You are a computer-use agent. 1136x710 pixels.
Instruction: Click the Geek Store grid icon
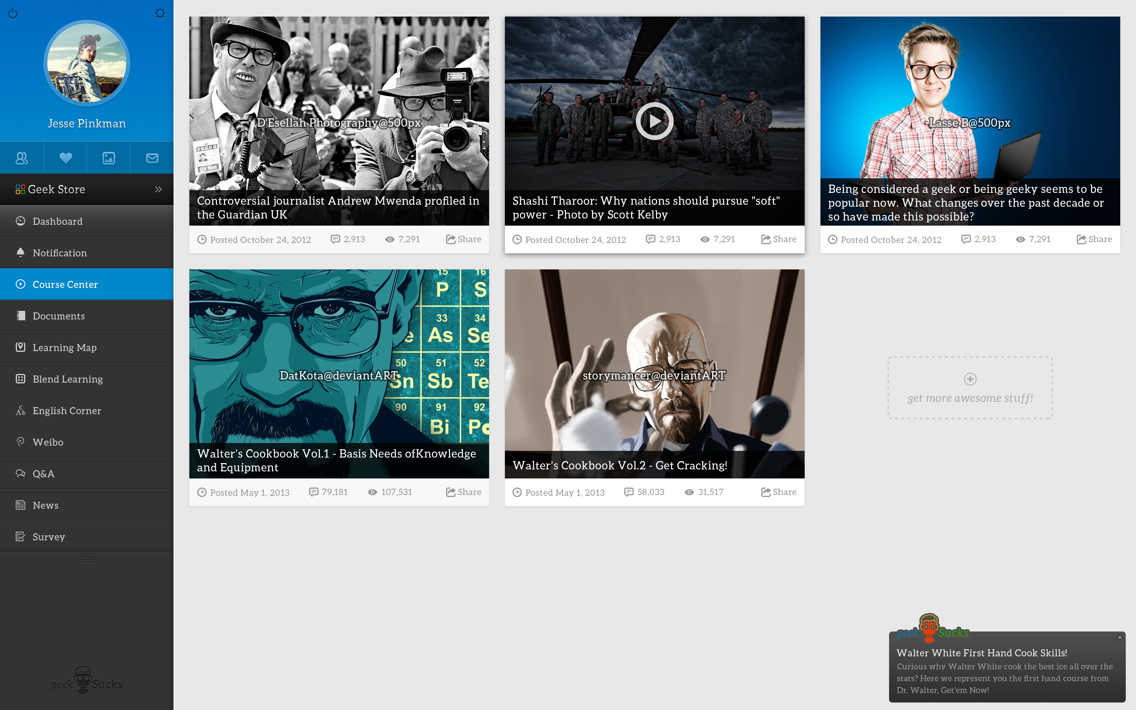click(x=20, y=189)
